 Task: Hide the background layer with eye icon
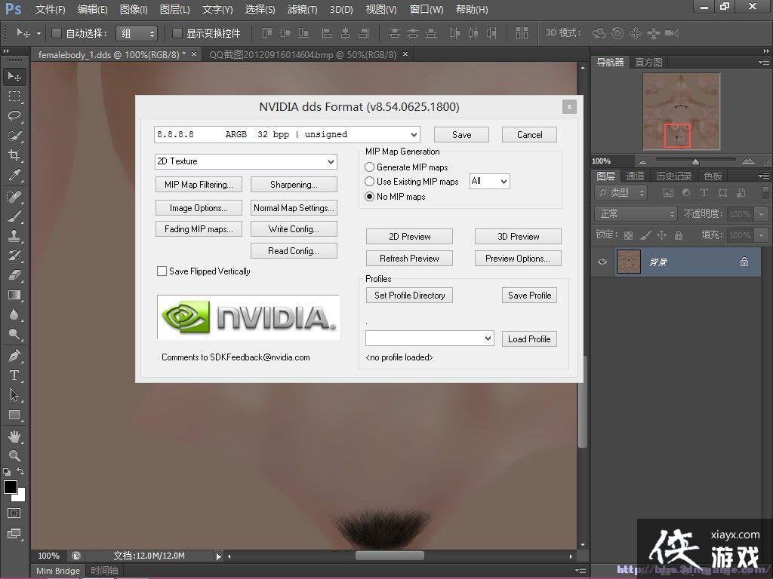click(602, 262)
